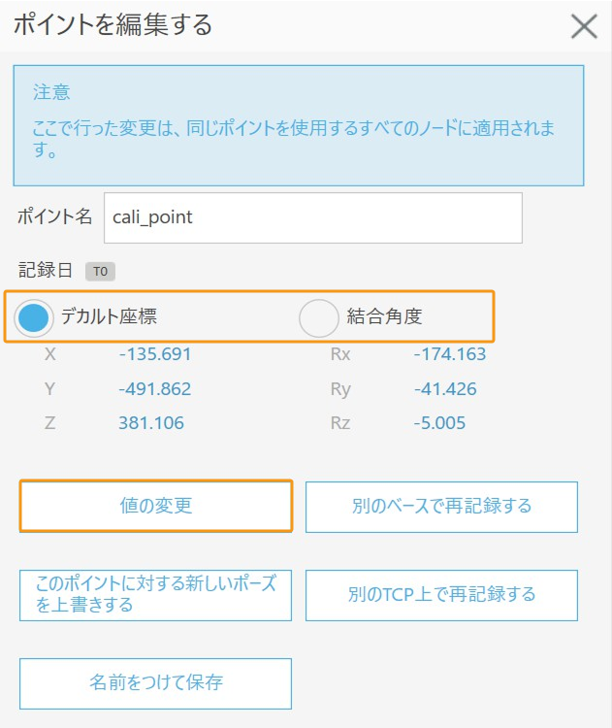Close the point editing dialog

(x=583, y=26)
